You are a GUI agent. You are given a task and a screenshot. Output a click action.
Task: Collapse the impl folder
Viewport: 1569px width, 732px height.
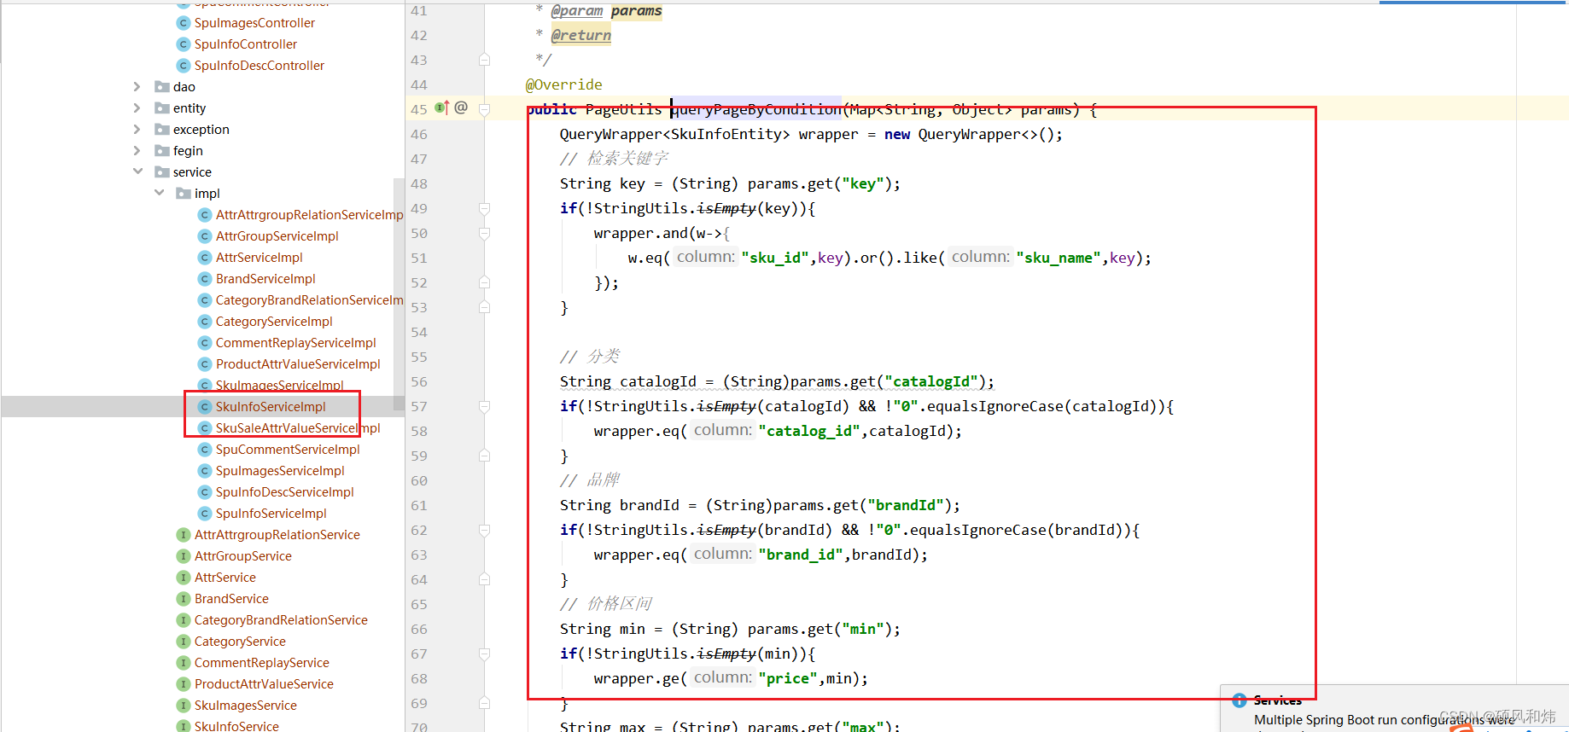pyautogui.click(x=159, y=194)
